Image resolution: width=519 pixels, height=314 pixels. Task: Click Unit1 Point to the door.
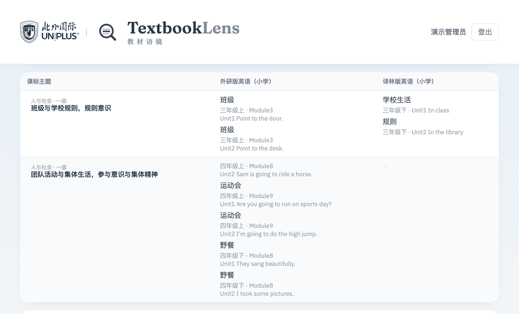click(x=251, y=119)
